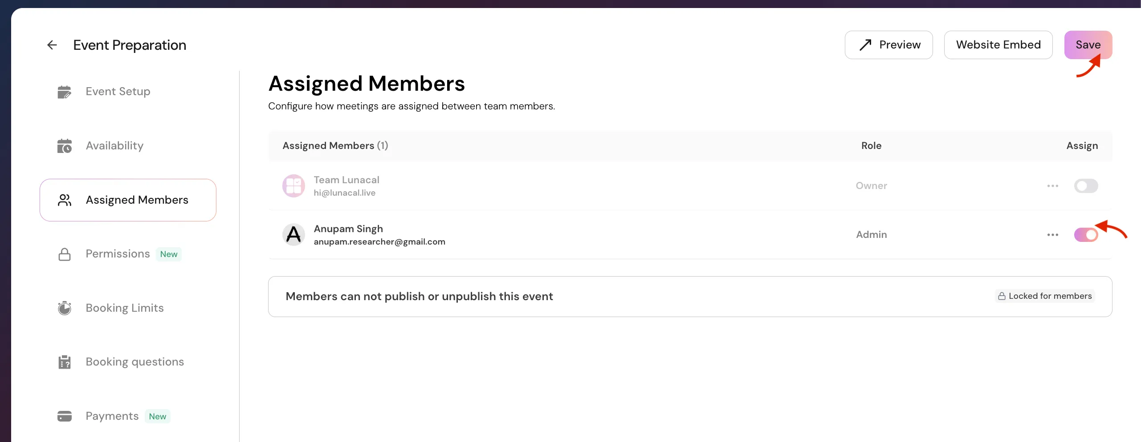The height and width of the screenshot is (442, 1141).
Task: Open the Availability section in sidebar
Action: coord(114,146)
